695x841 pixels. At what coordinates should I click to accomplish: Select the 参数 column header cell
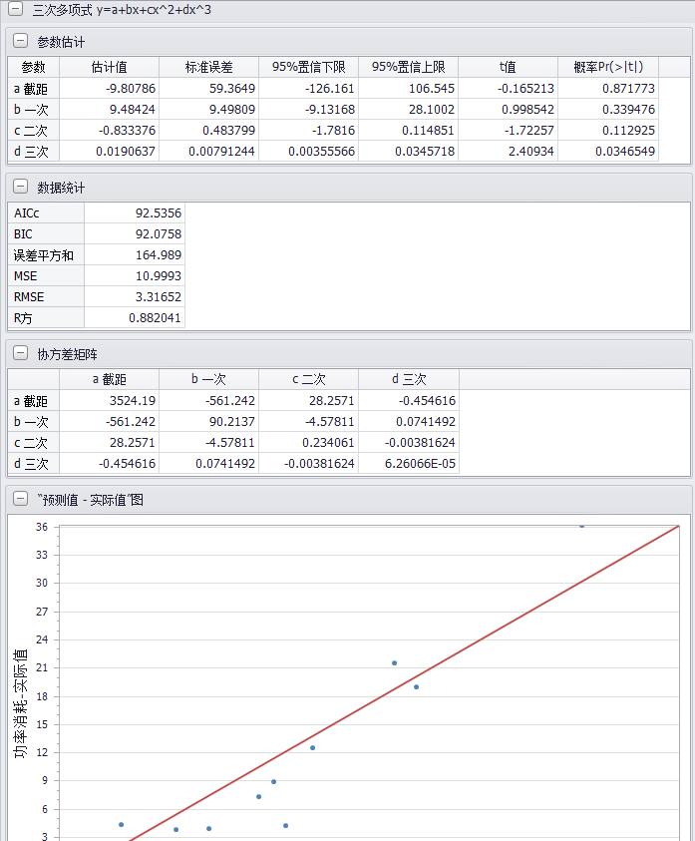click(33, 68)
